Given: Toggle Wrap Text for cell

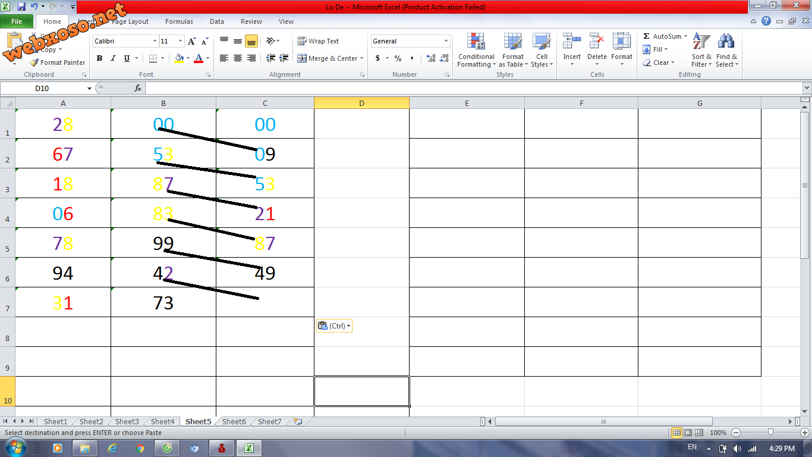Looking at the screenshot, I should point(319,41).
